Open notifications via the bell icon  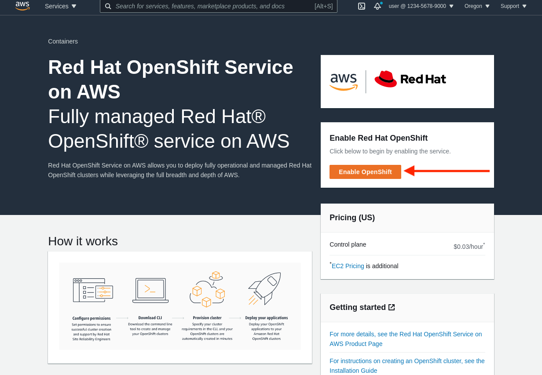[377, 6]
